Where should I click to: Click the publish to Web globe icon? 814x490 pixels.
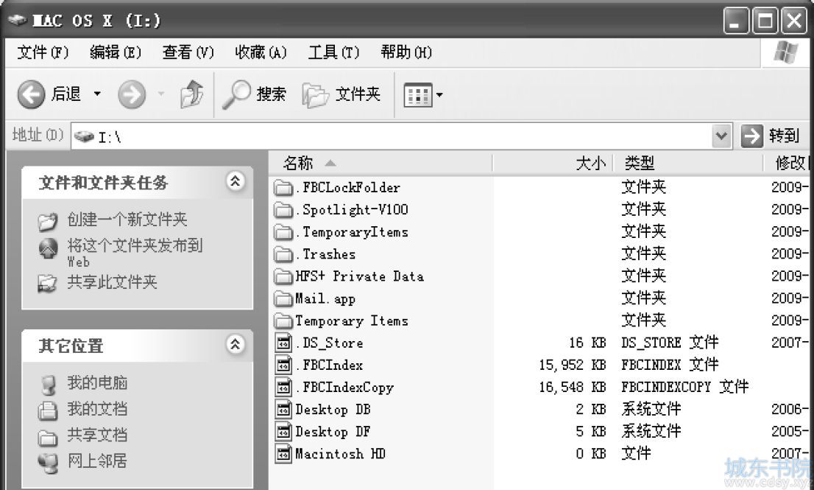coord(48,248)
